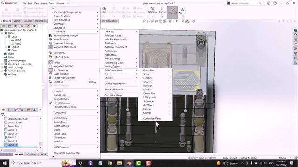Expand Runners & Gates tree node
The image size is (298, 167).
(x=2, y=71)
